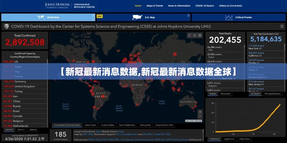Select the Incidence Rate map tab
This screenshot has width=287, height=143.
click(x=107, y=125)
